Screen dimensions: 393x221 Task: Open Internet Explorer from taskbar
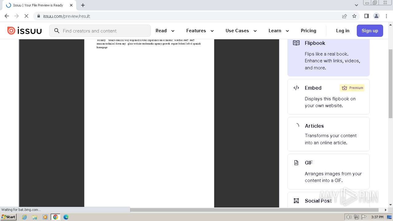pyautogui.click(x=24, y=217)
